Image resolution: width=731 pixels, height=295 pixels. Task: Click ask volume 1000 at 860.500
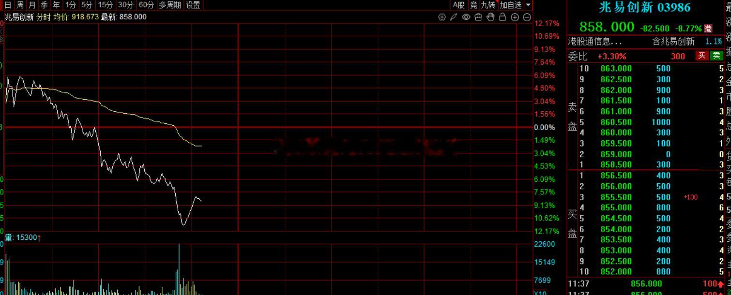point(661,122)
